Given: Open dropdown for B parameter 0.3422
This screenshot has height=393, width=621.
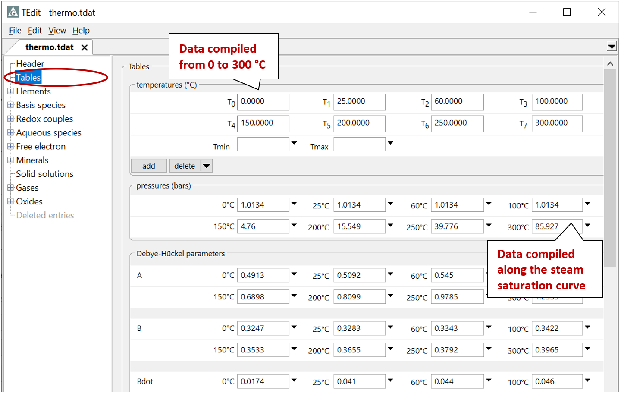Looking at the screenshot, I should 587,327.
